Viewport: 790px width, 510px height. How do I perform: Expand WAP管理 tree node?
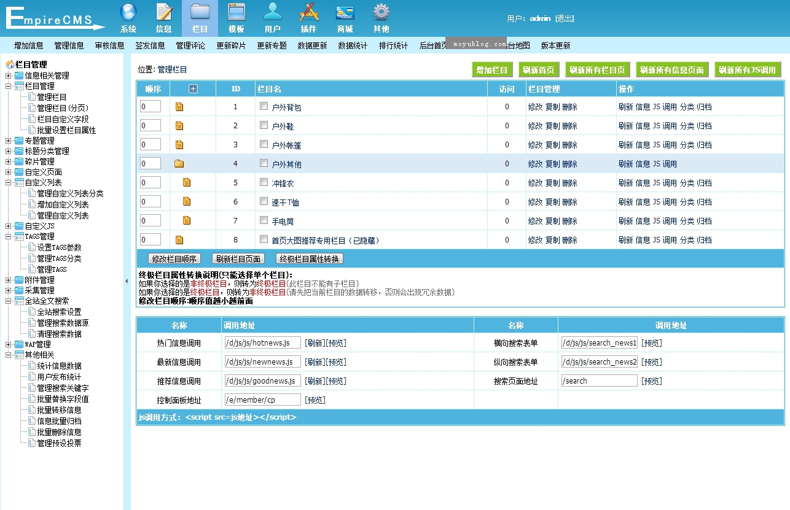(x=9, y=344)
